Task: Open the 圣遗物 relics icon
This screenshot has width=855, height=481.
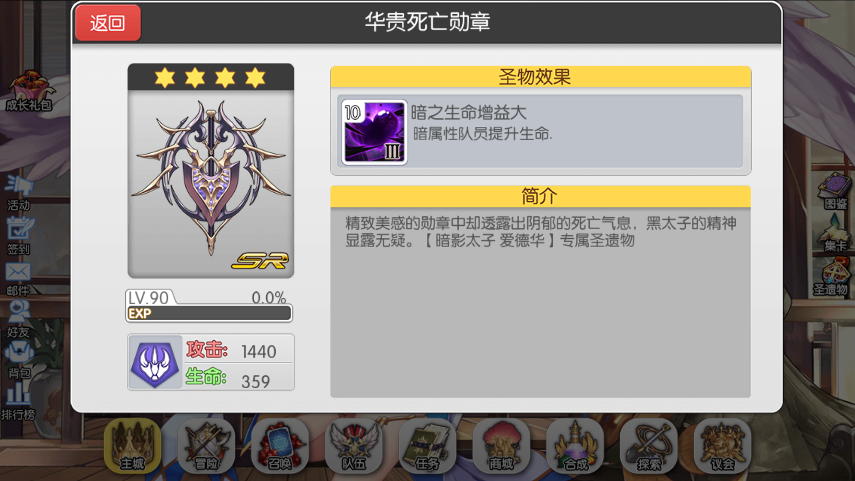Action: pos(831,277)
